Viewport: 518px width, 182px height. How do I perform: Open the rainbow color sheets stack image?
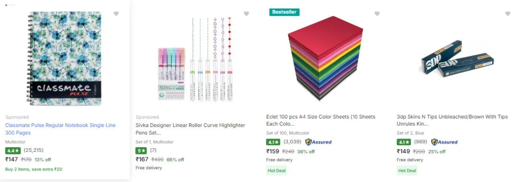pyautogui.click(x=325, y=59)
